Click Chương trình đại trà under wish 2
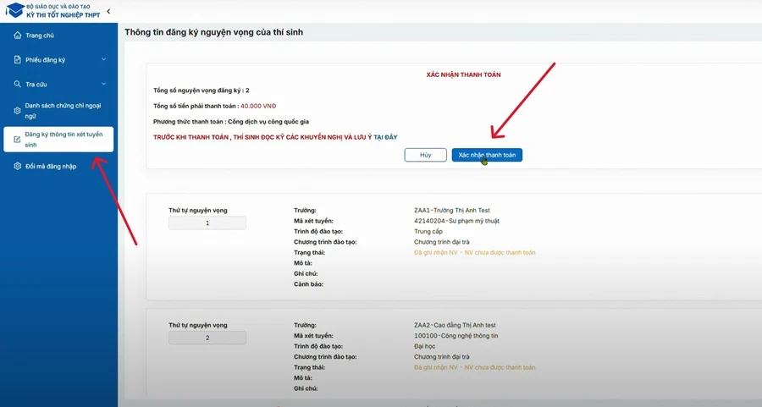 [x=442, y=357]
